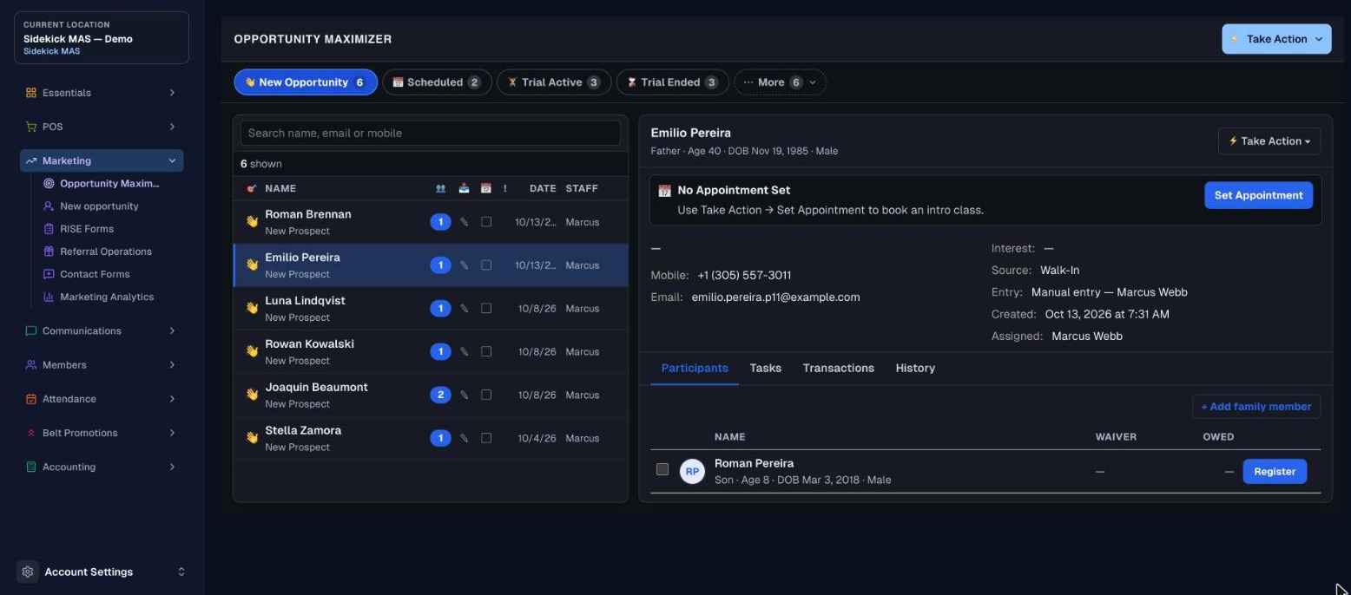Open Emilio Pereira's Take Action dropdown

tap(1269, 141)
